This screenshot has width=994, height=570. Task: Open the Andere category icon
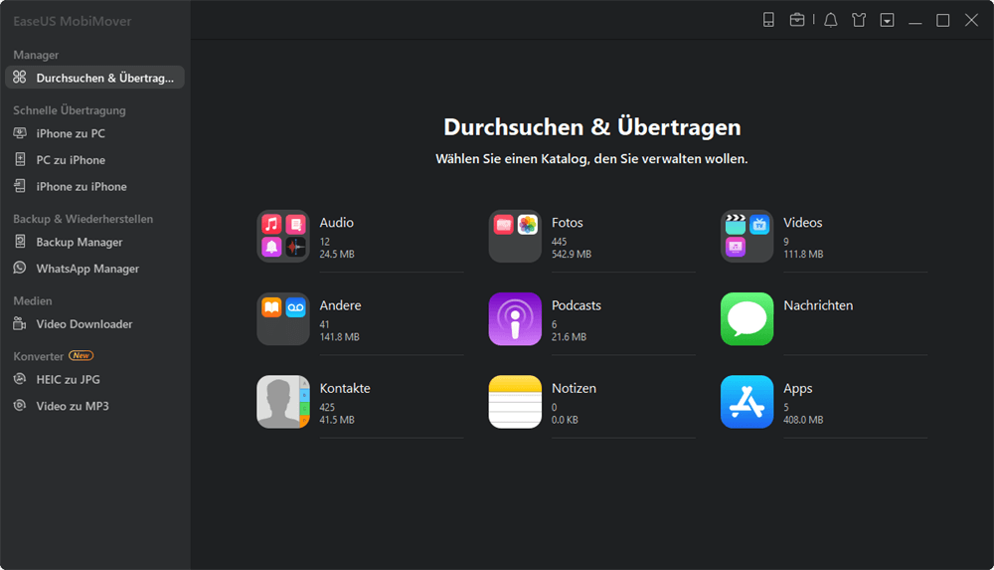coord(282,318)
